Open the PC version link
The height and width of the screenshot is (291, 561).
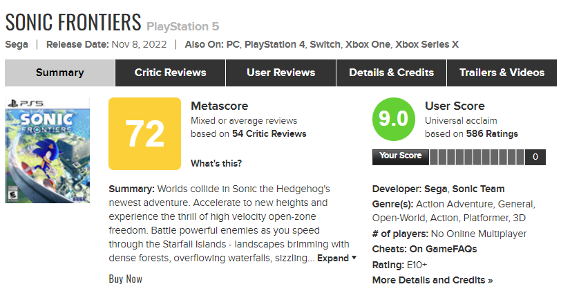tap(230, 45)
